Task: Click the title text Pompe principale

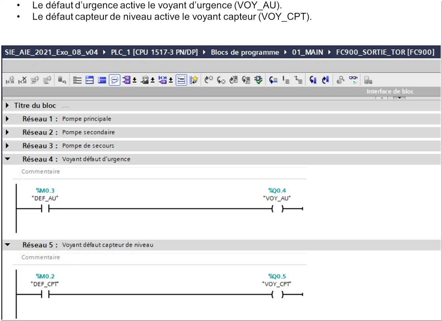Action: pyautogui.click(x=87, y=119)
